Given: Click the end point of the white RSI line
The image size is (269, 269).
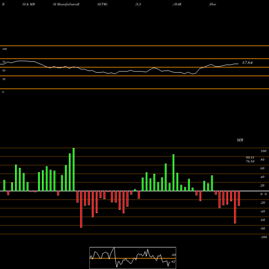Looking at the screenshot, I should coord(238,63).
